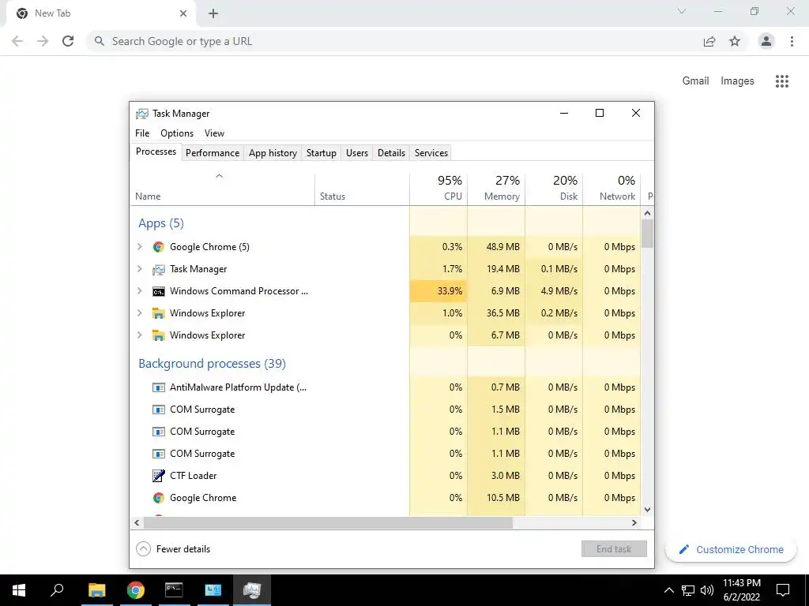809x606 pixels.
Task: Click the Windows Command Processor icon
Action: pyautogui.click(x=158, y=291)
